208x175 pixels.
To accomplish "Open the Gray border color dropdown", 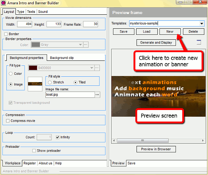I will click(81, 45).
